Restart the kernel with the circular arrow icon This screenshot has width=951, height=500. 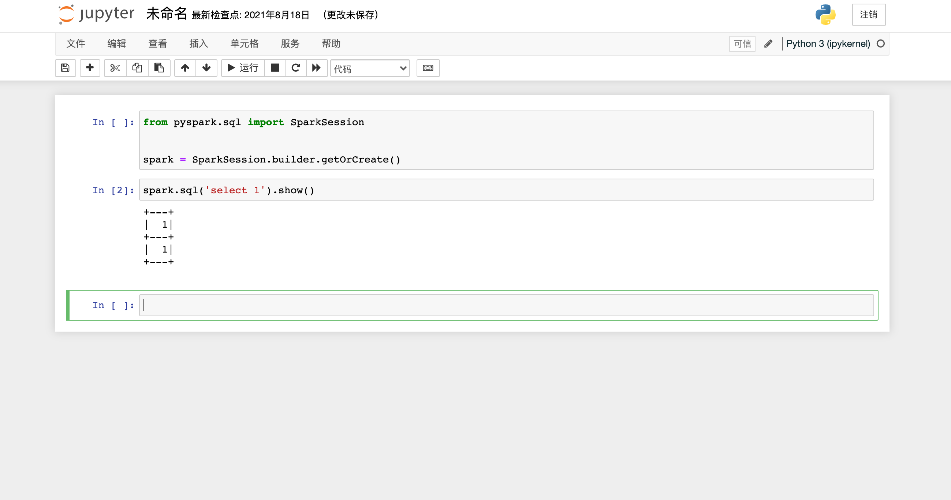[x=295, y=68]
